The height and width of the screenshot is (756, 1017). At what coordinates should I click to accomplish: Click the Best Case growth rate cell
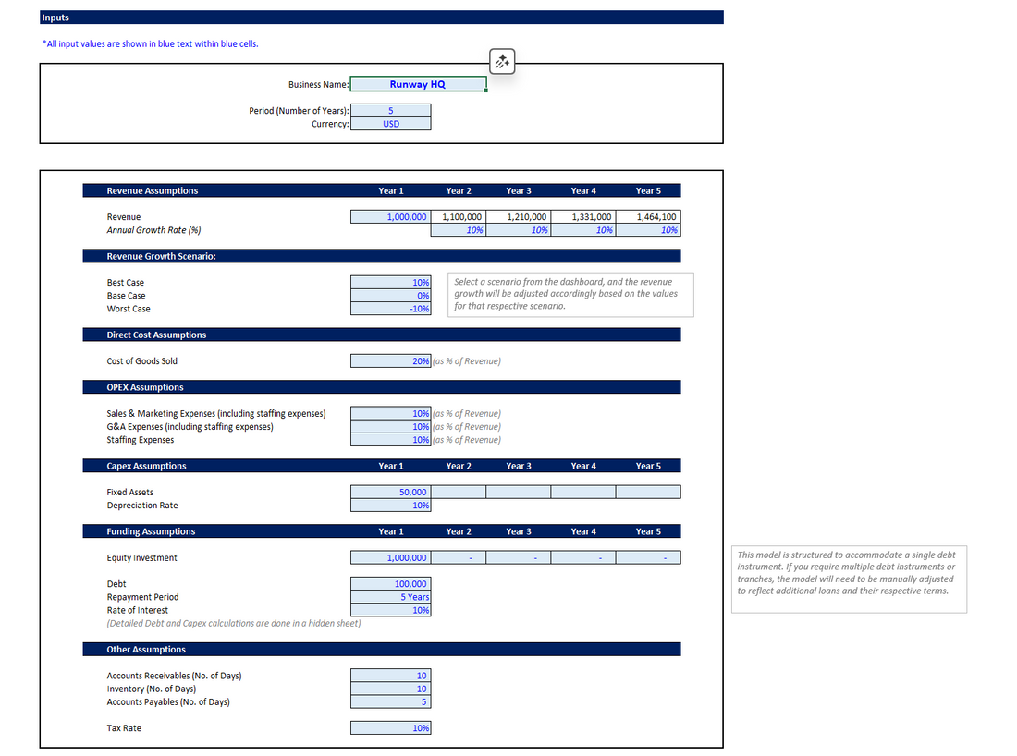pos(390,282)
